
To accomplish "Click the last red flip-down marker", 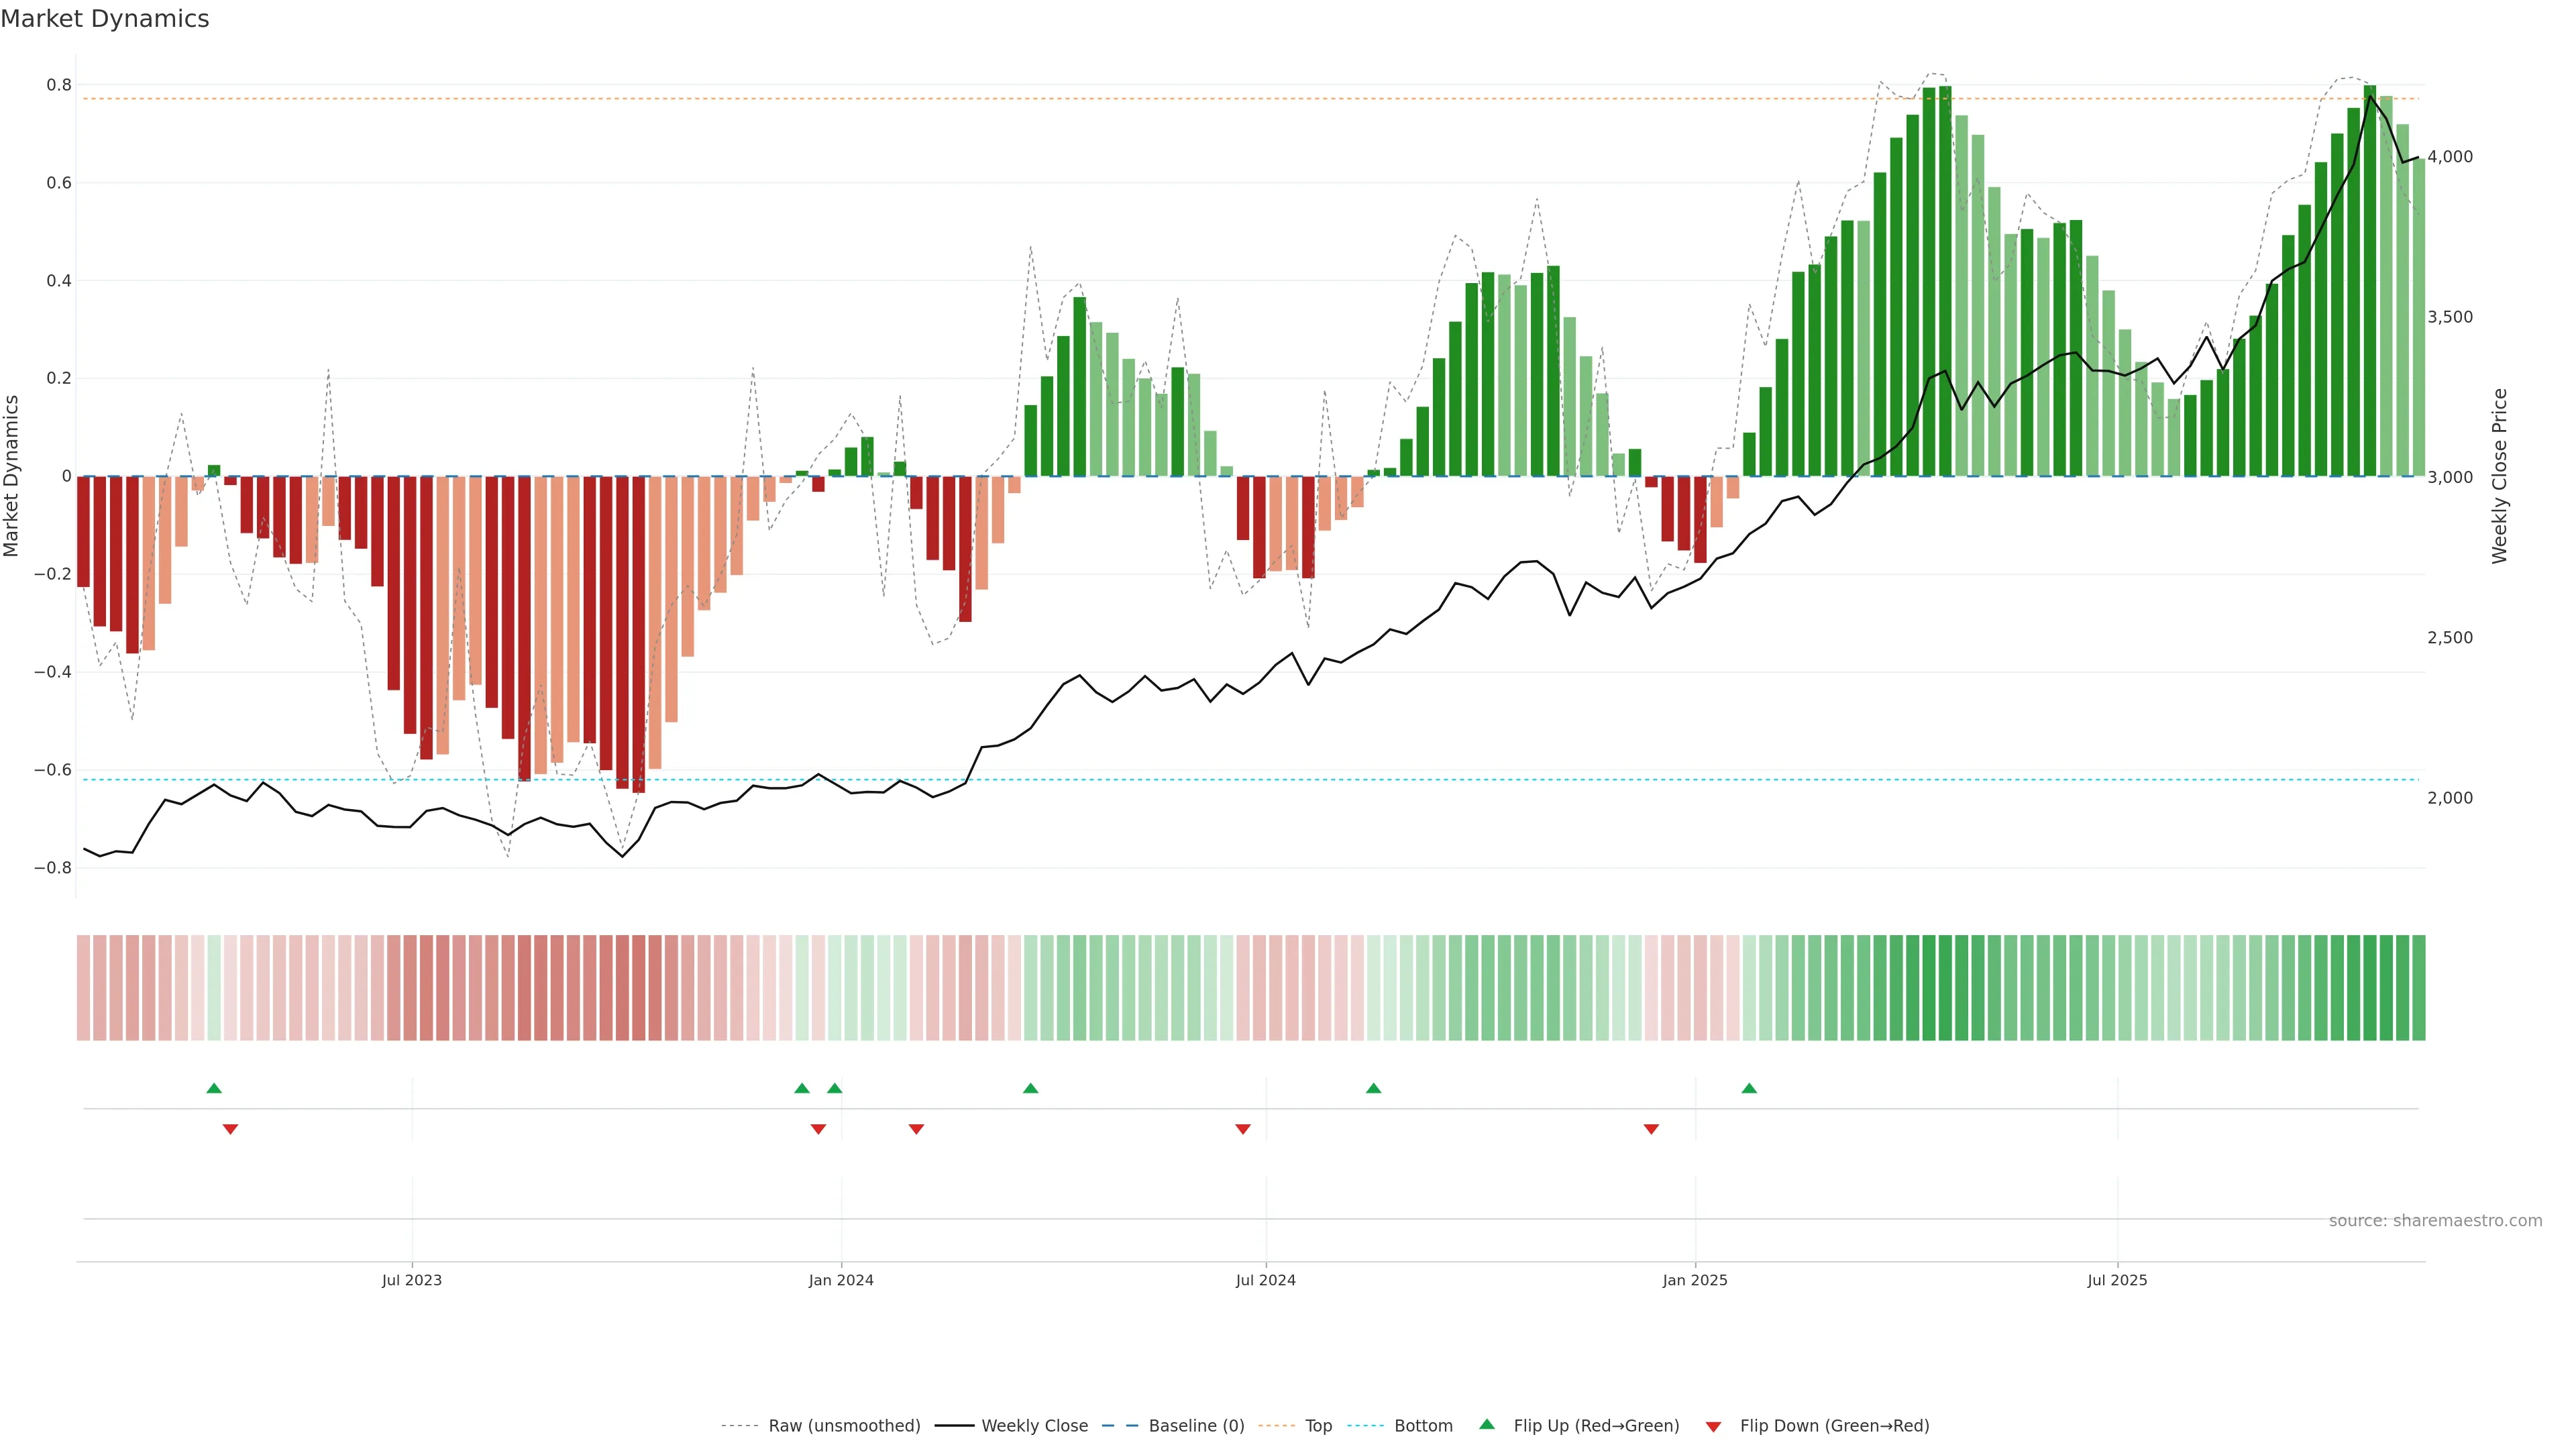I will click(1651, 1129).
